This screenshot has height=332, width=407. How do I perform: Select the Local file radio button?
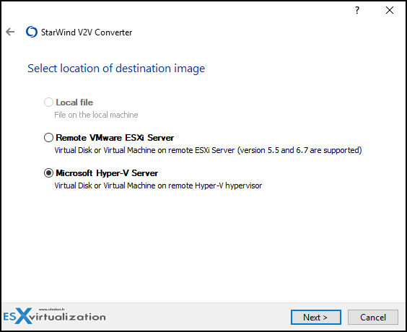click(x=48, y=102)
